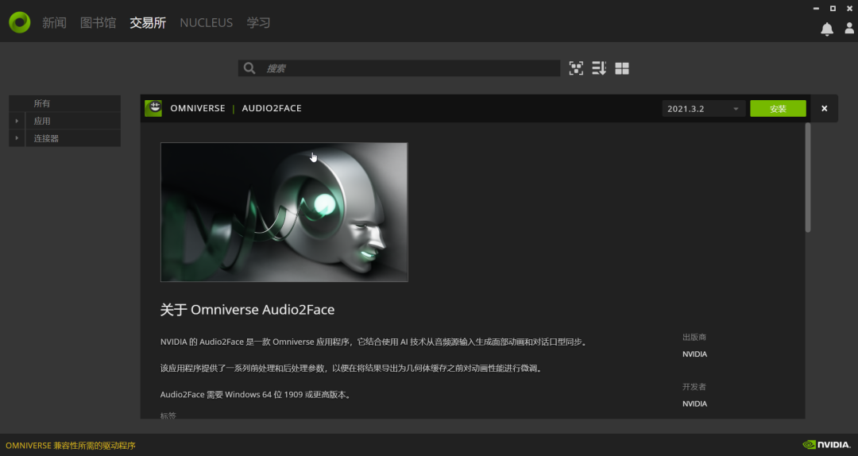Open the 2021.3.2 version dropdown
Screen dimensions: 858x456
point(704,108)
